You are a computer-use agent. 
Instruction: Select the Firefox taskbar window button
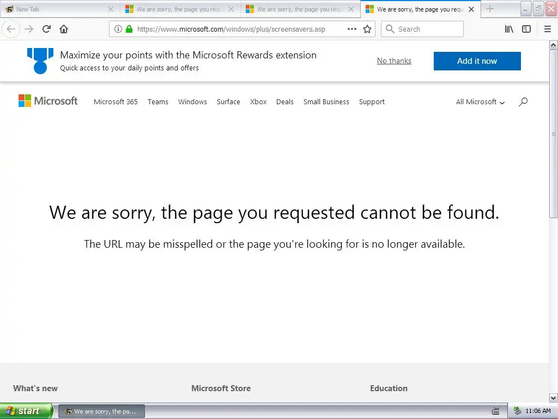pyautogui.click(x=101, y=411)
